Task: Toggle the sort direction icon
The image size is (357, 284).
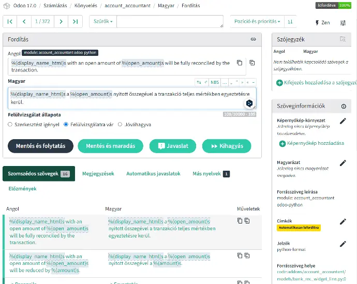Action: pyautogui.click(x=290, y=22)
